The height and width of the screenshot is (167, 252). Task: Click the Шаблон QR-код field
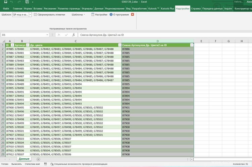click(20, 15)
